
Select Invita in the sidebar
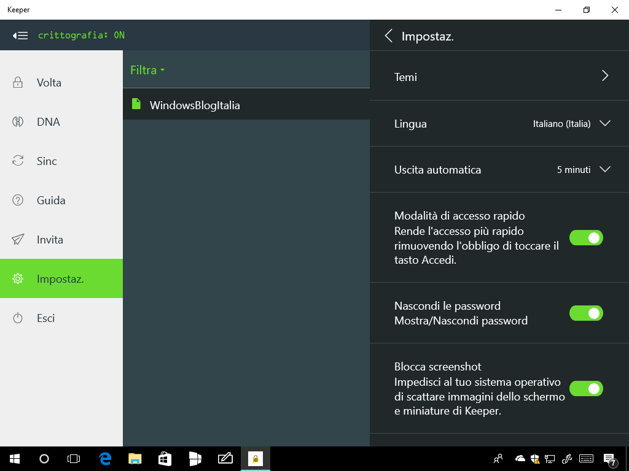tap(61, 240)
